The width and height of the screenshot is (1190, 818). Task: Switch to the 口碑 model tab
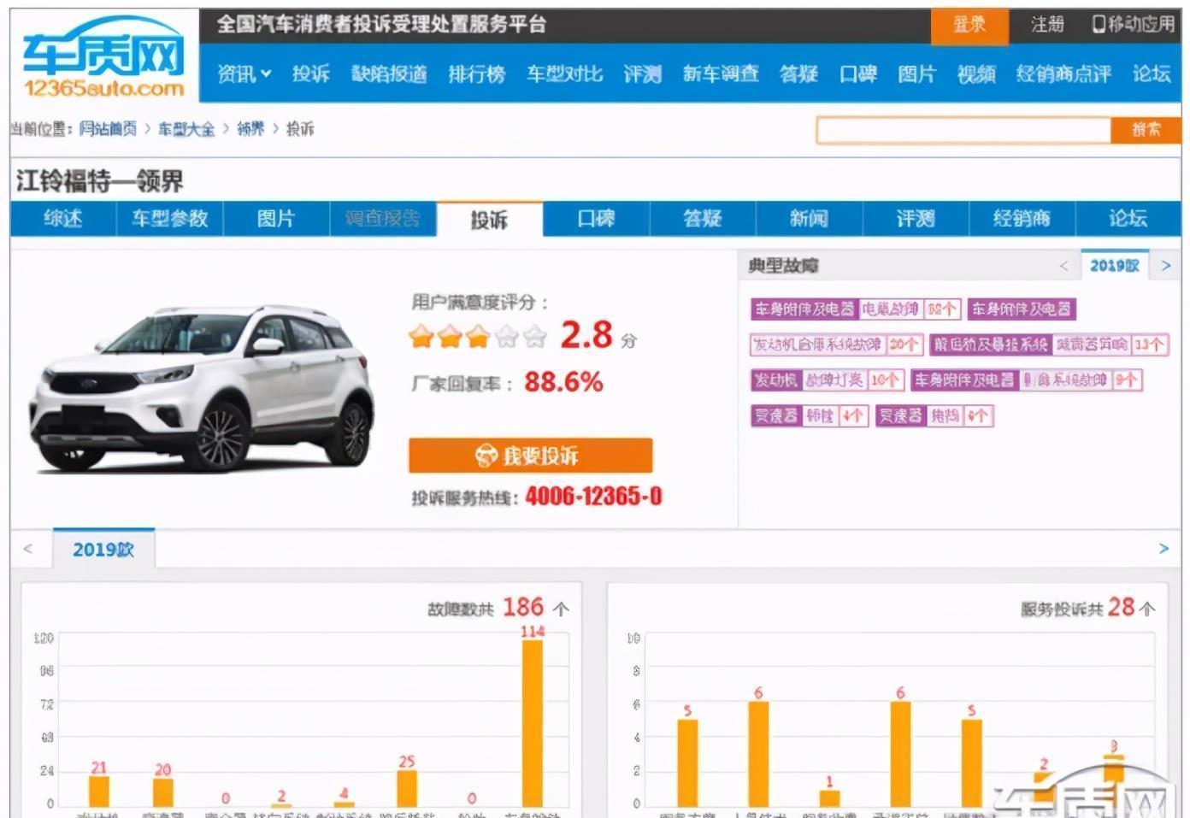click(x=596, y=219)
